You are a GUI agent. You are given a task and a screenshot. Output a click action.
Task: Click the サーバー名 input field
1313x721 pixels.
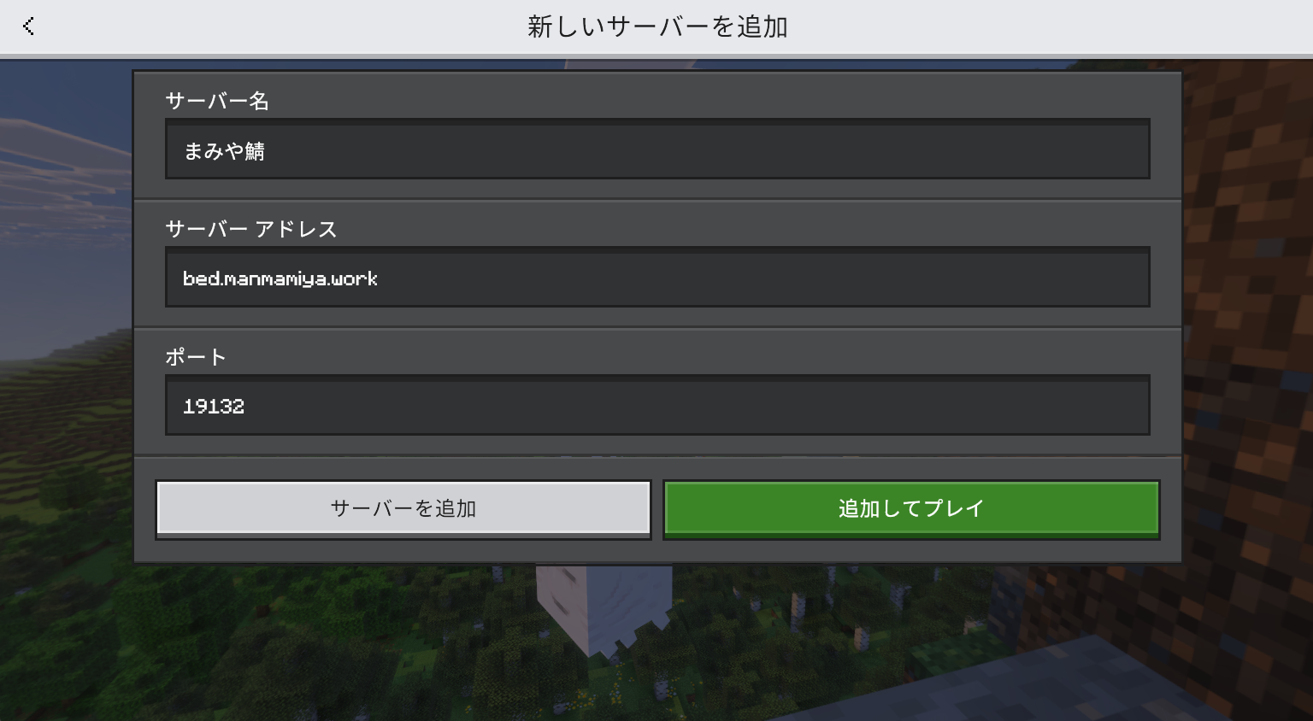pyautogui.click(x=657, y=149)
